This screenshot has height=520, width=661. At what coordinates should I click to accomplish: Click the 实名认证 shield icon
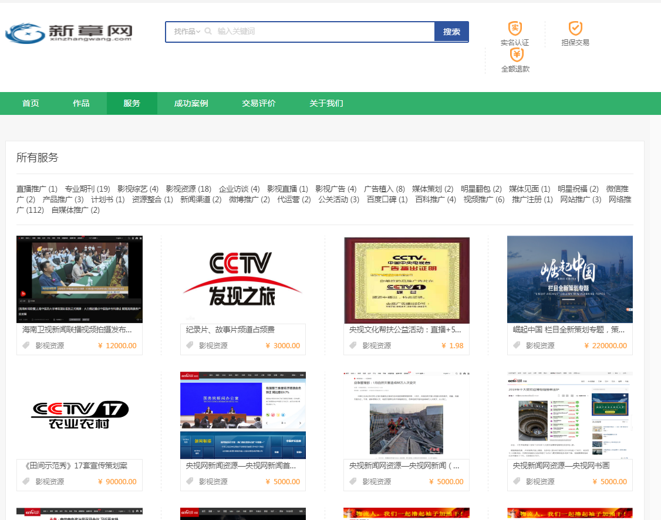(515, 29)
